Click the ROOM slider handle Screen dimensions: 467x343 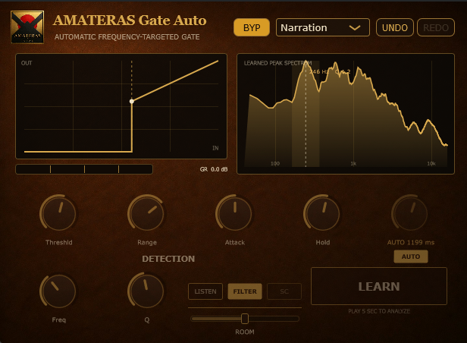coord(245,319)
